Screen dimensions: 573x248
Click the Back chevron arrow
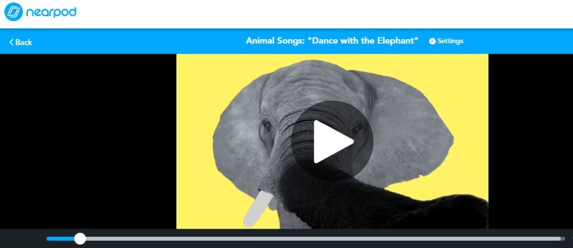pos(11,42)
